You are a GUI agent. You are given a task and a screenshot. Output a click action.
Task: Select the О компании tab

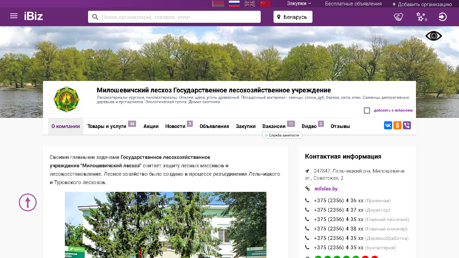(x=66, y=126)
